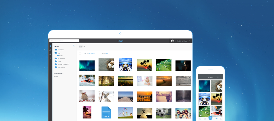Image resolution: width=274 pixels, height=121 pixels.
Task: Open the coin binoculars skyline thumbnail
Action: point(164,96)
